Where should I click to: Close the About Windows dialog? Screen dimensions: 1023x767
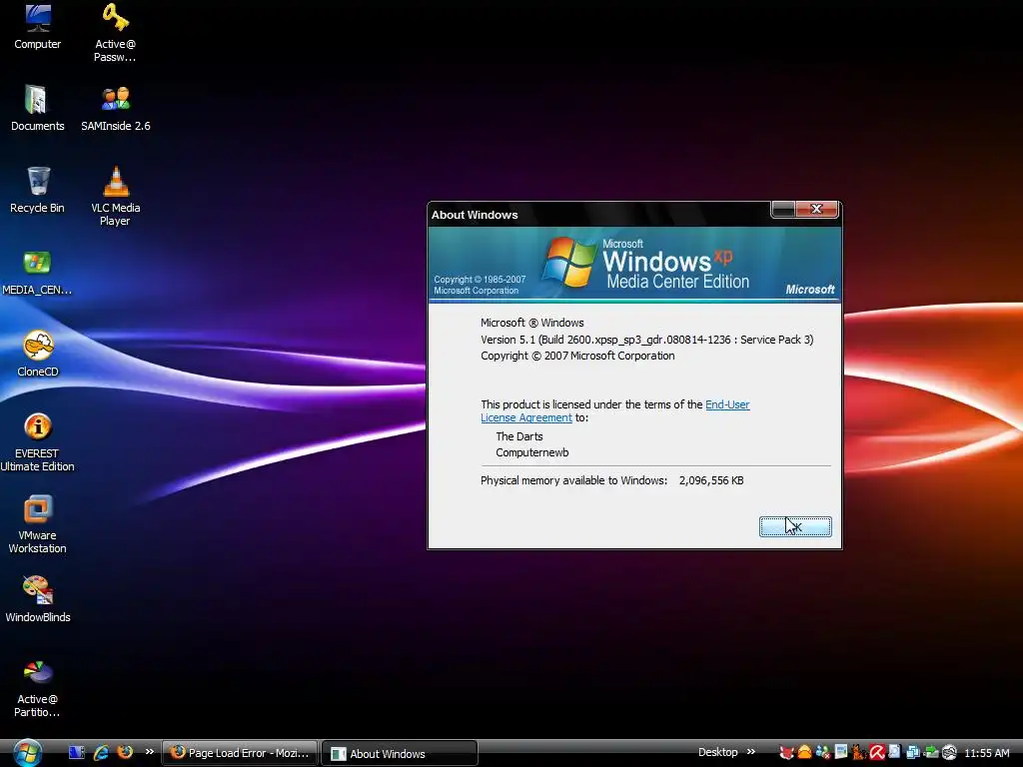click(x=816, y=209)
